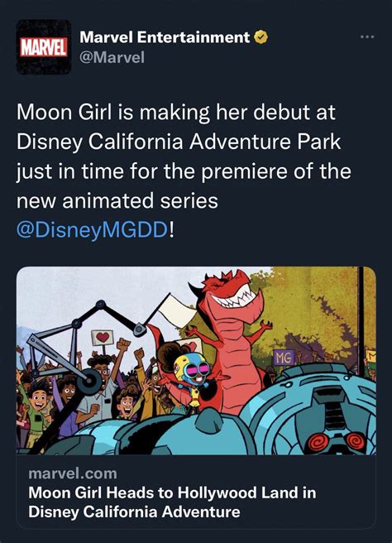The image size is (392, 543).
Task: Open the Marvel profile avatar
Action: (44, 47)
